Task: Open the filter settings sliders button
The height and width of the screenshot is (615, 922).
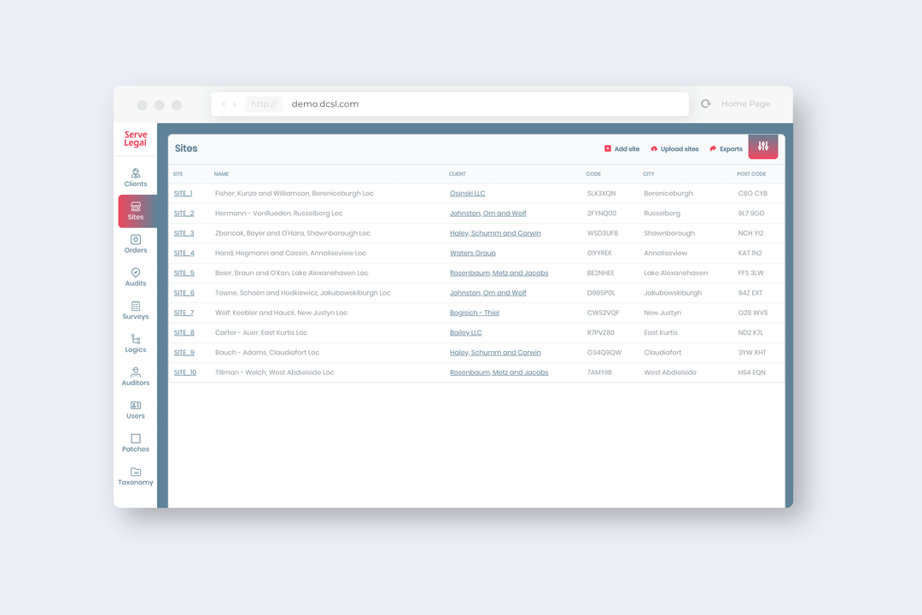Action: (x=763, y=147)
